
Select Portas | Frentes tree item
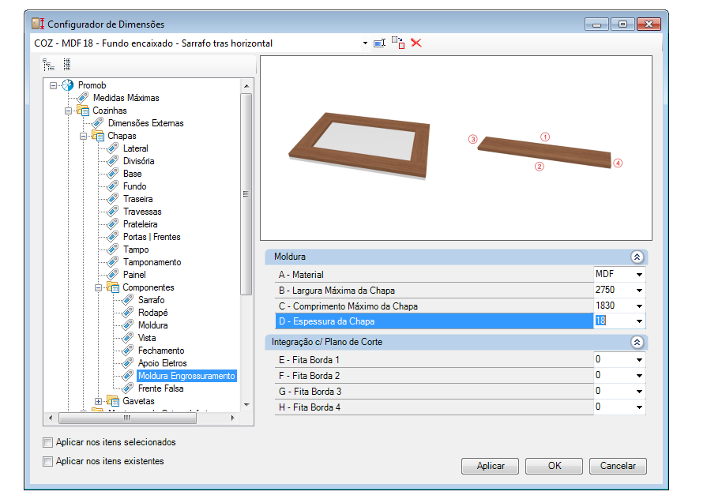(x=152, y=237)
